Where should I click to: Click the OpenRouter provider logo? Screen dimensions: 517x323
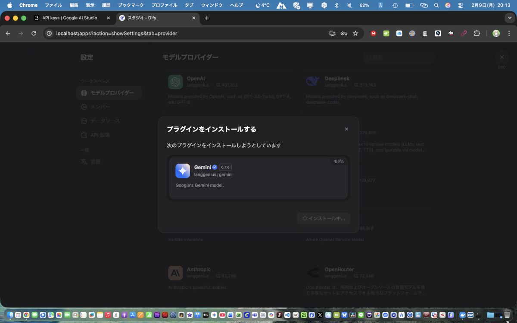313,273
